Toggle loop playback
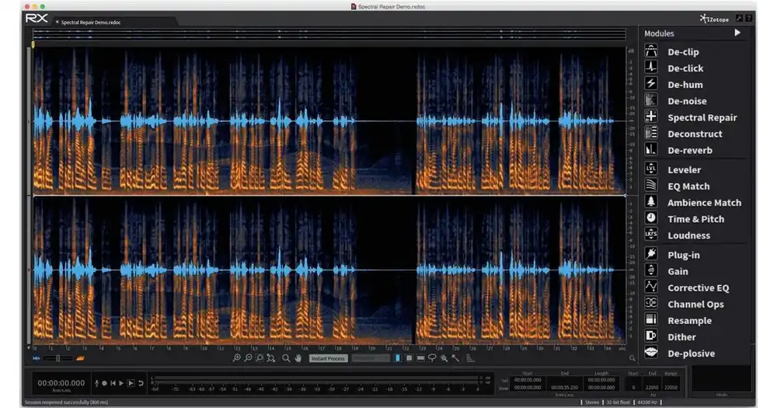This screenshot has width=777, height=408. point(141,383)
